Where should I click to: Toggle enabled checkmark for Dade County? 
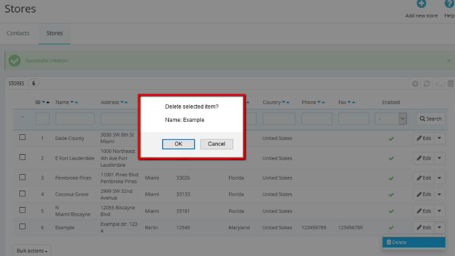(x=391, y=139)
